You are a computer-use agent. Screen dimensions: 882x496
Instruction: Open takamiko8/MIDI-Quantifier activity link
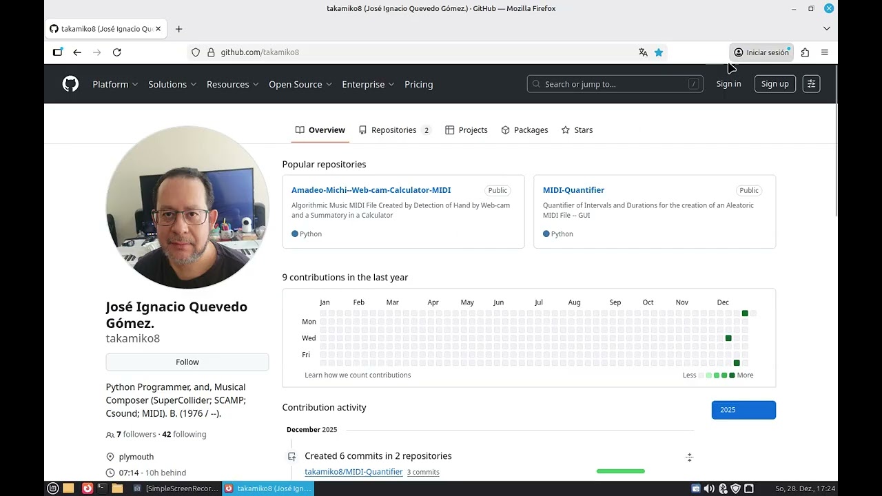click(353, 472)
